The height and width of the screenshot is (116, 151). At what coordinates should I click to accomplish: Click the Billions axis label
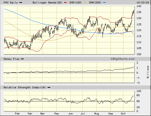point(148,72)
